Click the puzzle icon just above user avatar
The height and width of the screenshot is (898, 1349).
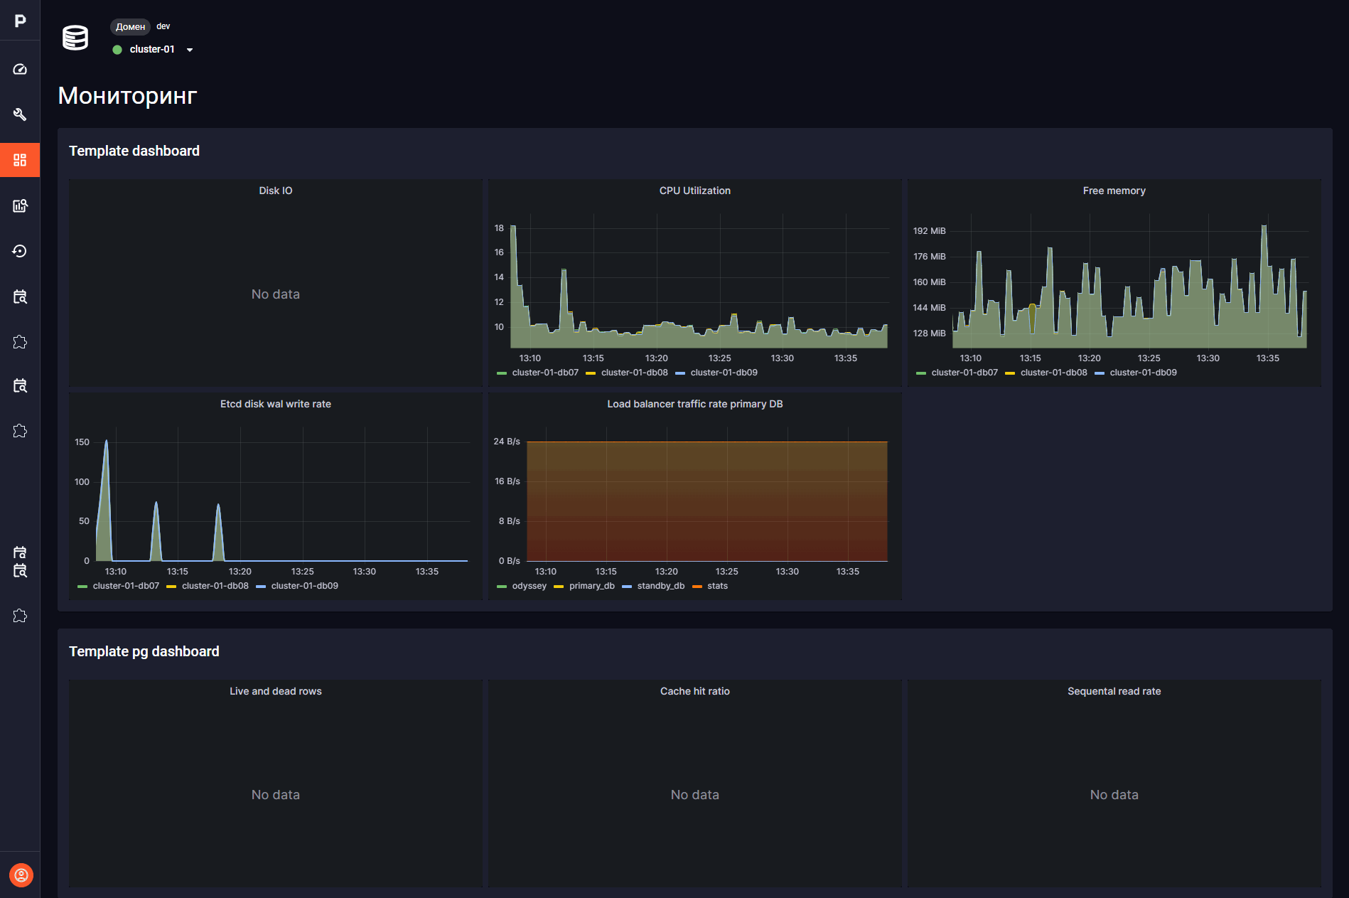pyautogui.click(x=20, y=616)
